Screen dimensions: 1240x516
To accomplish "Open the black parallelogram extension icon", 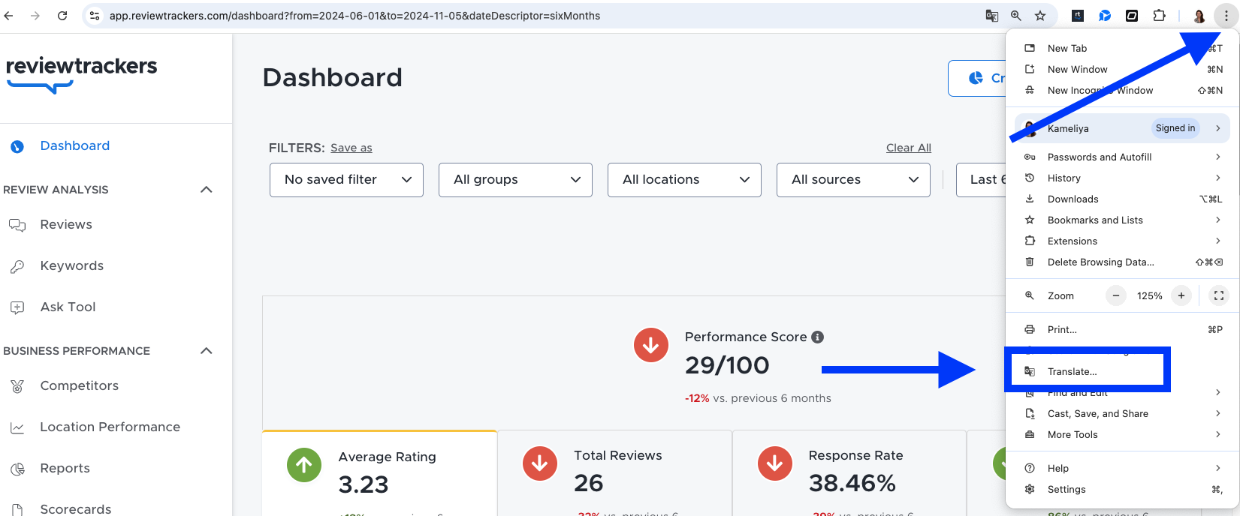I will coord(1132,16).
